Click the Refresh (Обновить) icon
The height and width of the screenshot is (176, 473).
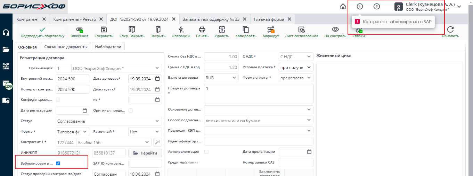pyautogui.click(x=450, y=30)
